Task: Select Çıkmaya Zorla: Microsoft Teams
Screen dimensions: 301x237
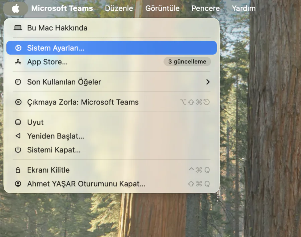Action: [82, 102]
